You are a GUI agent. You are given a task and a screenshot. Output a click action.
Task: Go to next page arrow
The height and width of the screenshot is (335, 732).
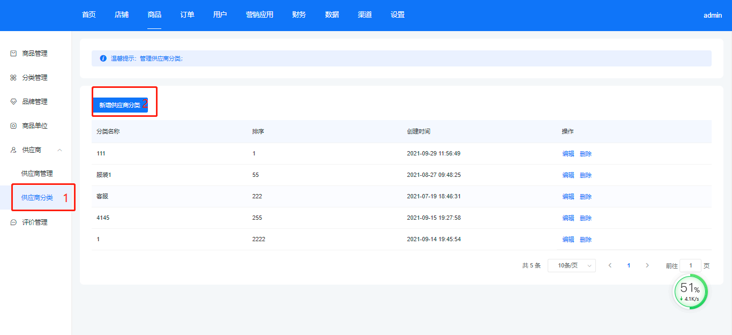coord(647,265)
